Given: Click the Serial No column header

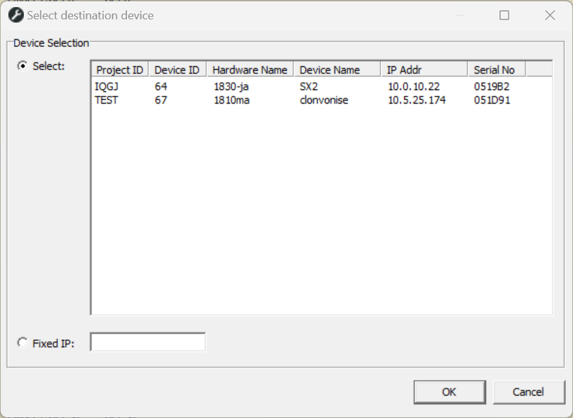Looking at the screenshot, I should (496, 69).
